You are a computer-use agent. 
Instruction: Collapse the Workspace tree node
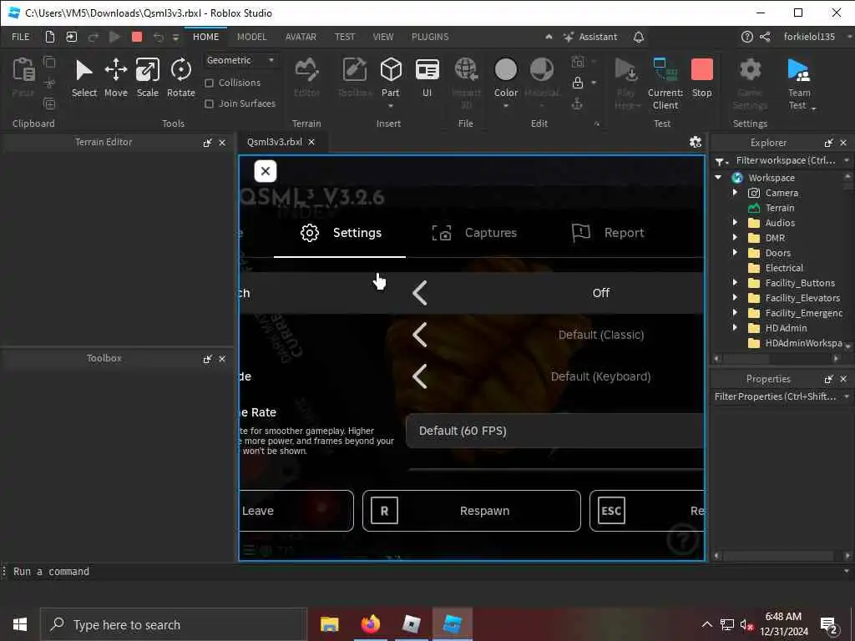tap(719, 177)
